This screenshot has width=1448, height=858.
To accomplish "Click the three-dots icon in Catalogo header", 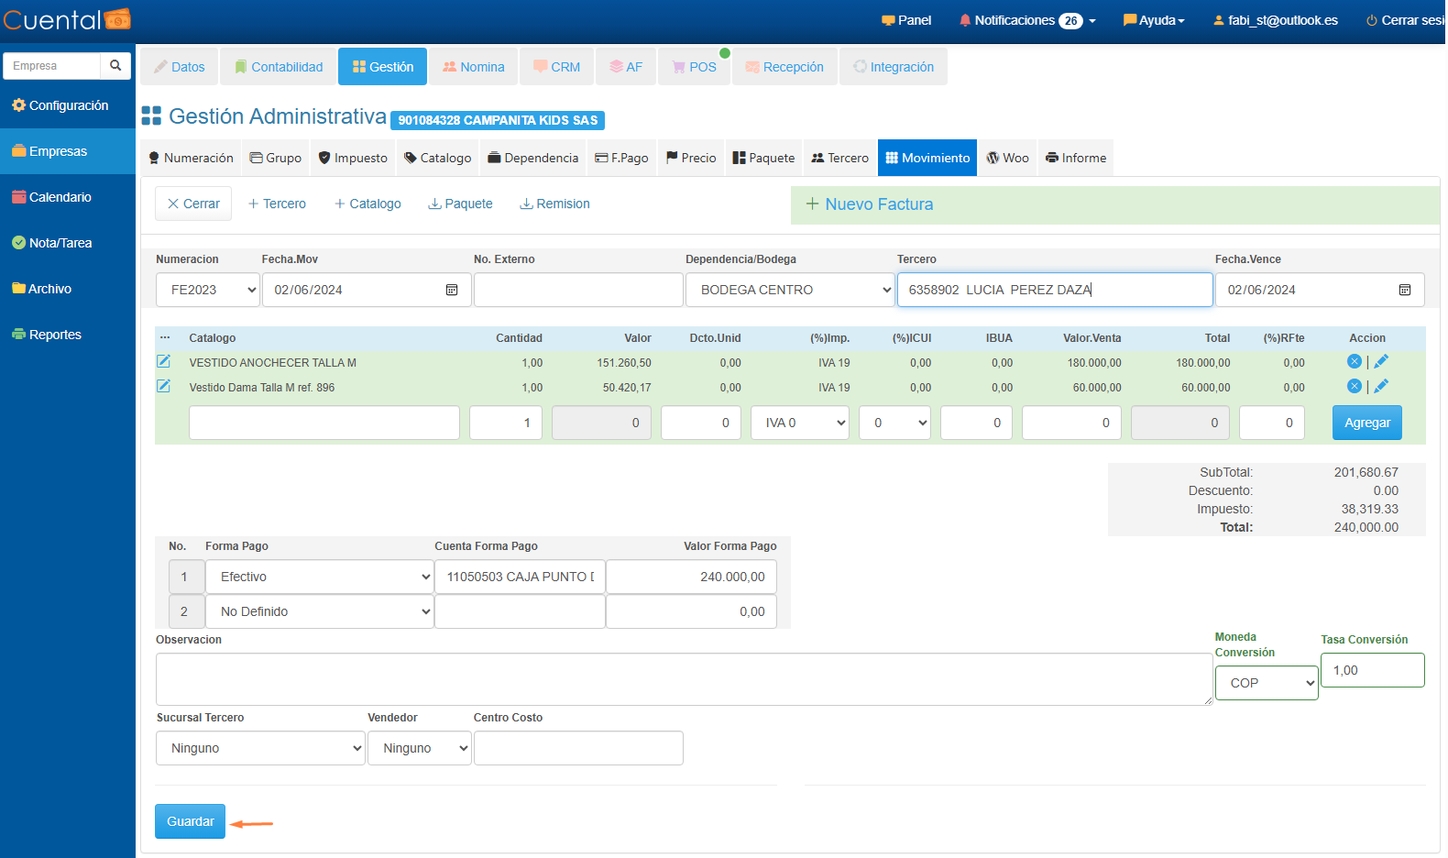I will [165, 338].
